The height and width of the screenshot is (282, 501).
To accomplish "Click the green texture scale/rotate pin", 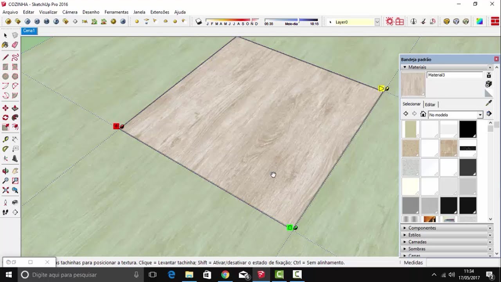I will click(290, 228).
